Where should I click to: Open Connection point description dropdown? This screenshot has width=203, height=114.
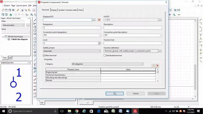160,35
